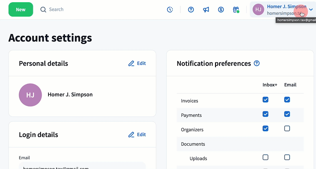Open the help question mark icon
The image size is (316, 169).
191,10
